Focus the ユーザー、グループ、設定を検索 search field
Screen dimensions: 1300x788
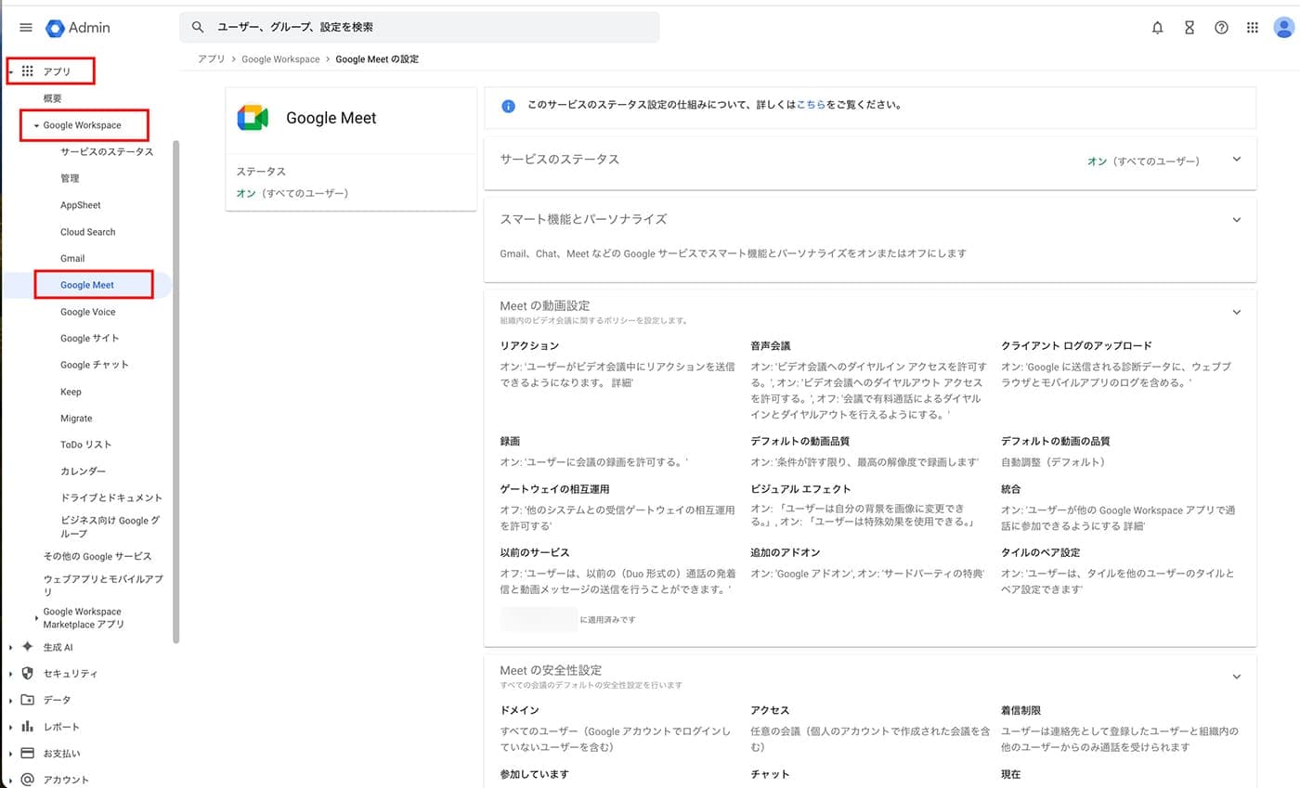pos(420,28)
